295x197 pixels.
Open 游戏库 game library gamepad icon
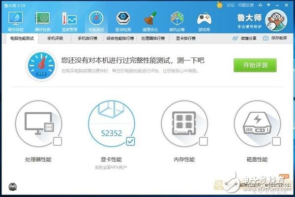[204, 20]
